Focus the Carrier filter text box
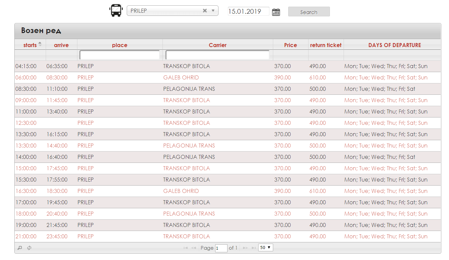449x260 pixels. pos(217,55)
